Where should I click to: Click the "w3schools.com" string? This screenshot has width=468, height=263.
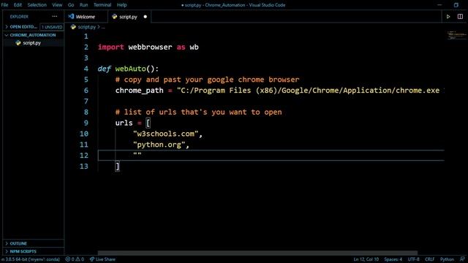pos(166,134)
